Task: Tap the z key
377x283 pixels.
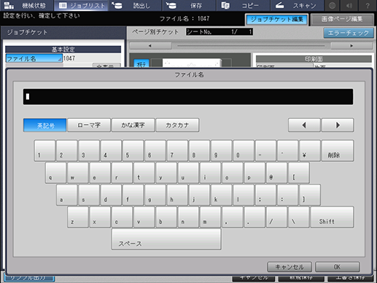Action: [78, 217]
